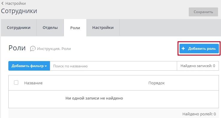This screenshot has height=118, width=221.
Task: Sort by the Порядок column header
Action: click(x=156, y=83)
